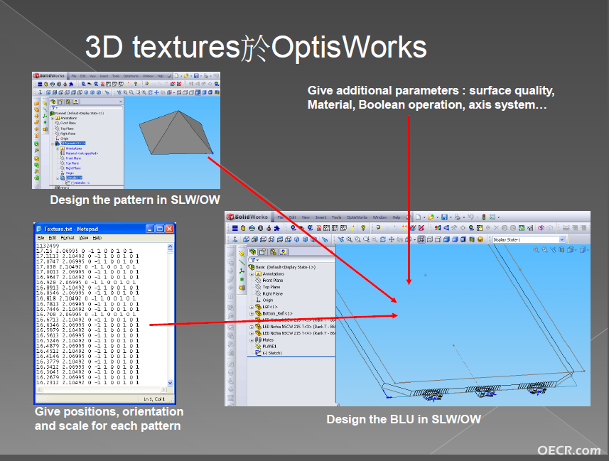Select Wireframe display style in Basic assembly toolbar

(x=421, y=239)
